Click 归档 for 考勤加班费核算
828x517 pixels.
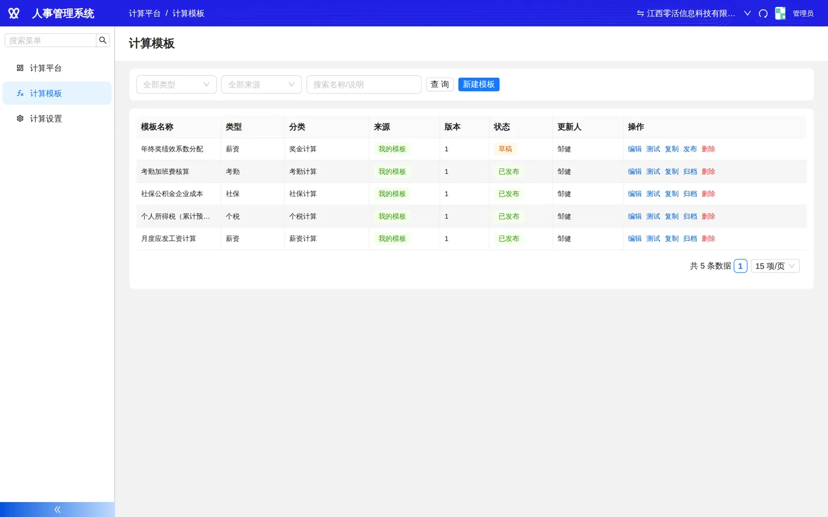690,171
